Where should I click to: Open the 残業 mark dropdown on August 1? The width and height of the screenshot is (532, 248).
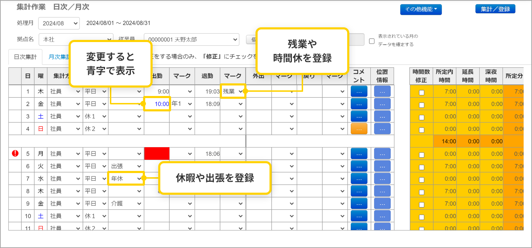[x=233, y=91]
